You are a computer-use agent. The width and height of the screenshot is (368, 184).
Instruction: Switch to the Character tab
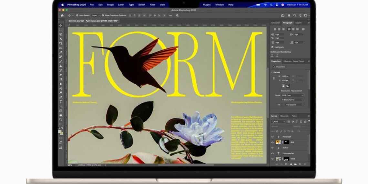click(x=276, y=23)
